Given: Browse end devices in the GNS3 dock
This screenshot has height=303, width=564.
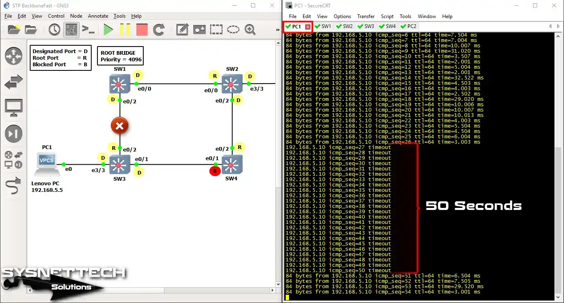Looking at the screenshot, I should point(14,107).
